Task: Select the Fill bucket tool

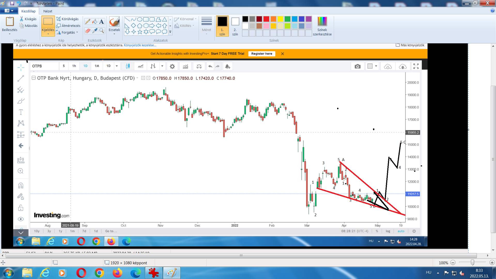Action: (x=95, y=22)
